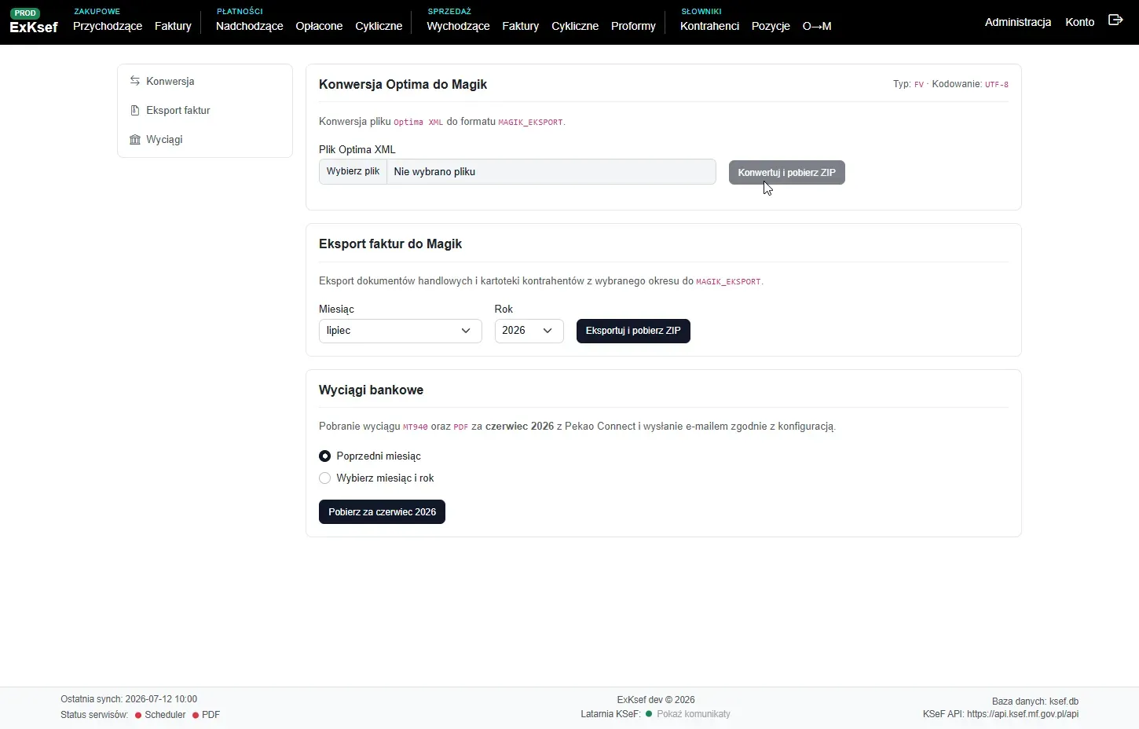Open Faktury under Zakupowe
The width and height of the screenshot is (1139, 729).
tap(173, 26)
